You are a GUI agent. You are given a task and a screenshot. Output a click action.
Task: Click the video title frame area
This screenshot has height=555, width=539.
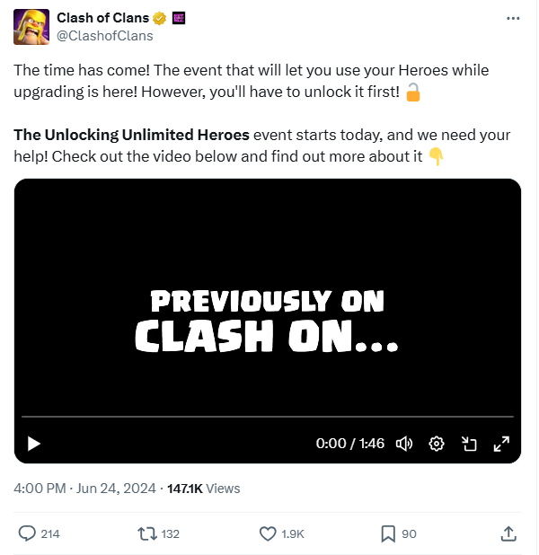[x=268, y=319]
